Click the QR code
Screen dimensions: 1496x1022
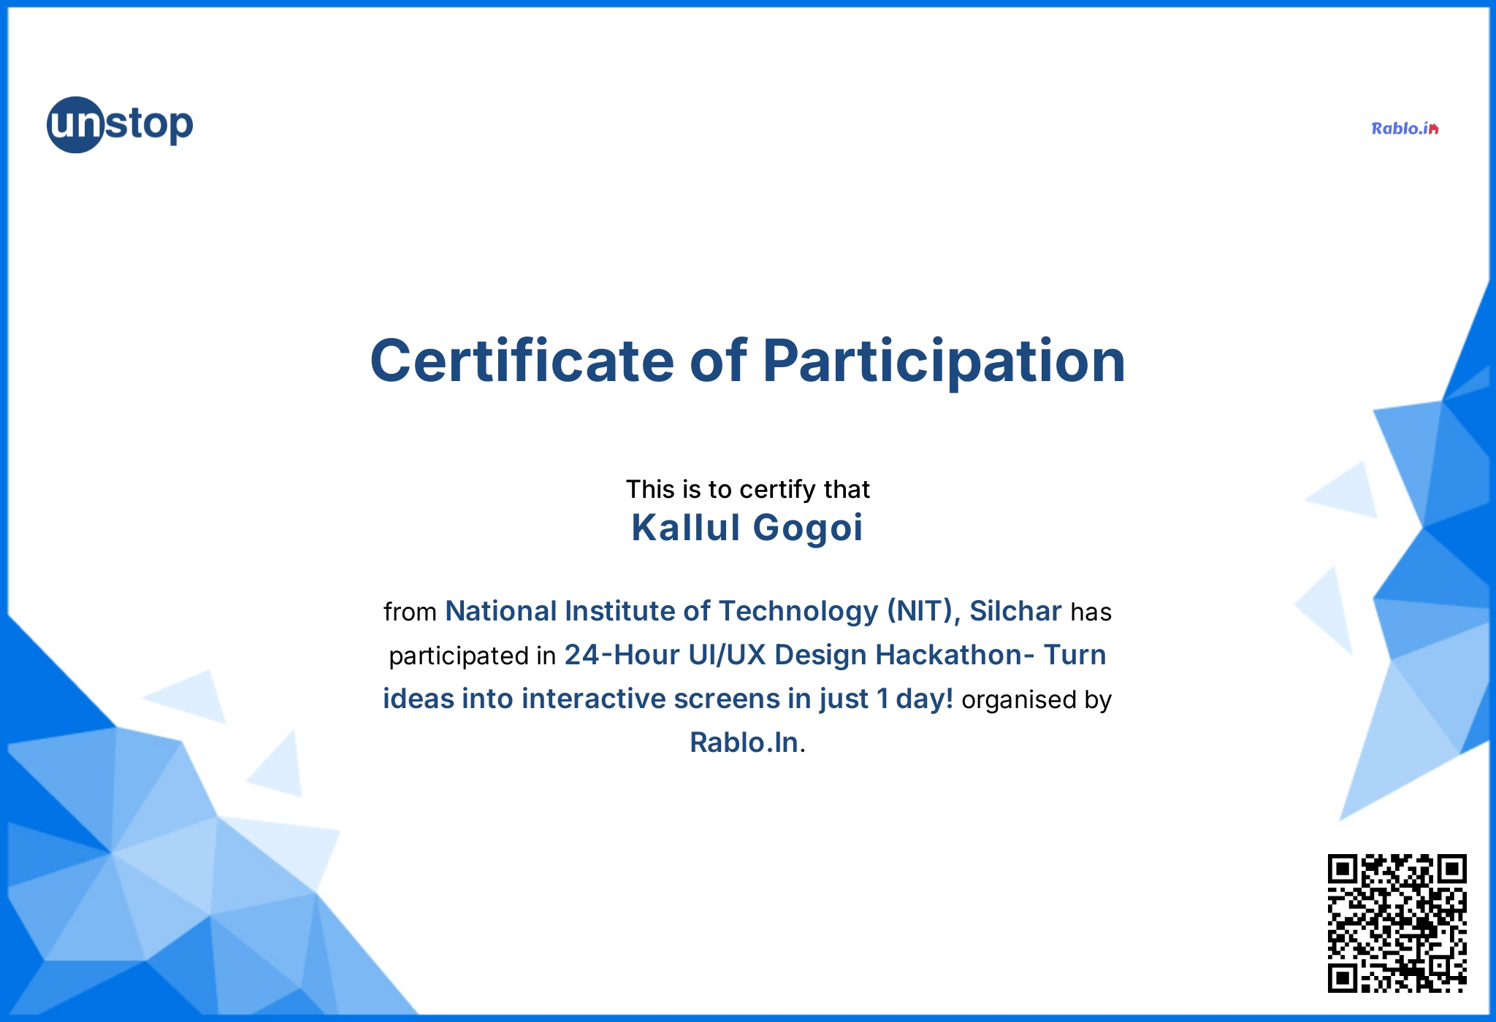pyautogui.click(x=1397, y=923)
